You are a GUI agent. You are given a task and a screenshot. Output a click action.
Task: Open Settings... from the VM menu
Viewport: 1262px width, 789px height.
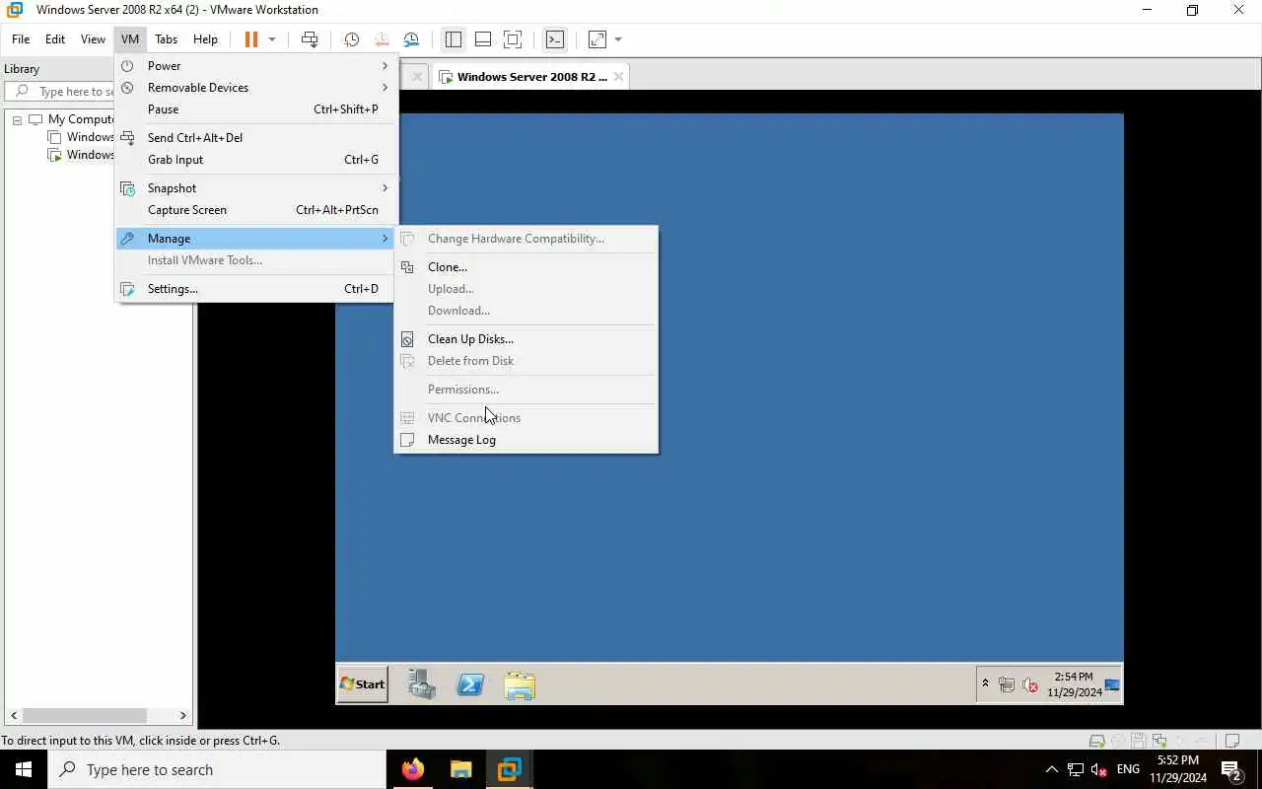coord(255,289)
